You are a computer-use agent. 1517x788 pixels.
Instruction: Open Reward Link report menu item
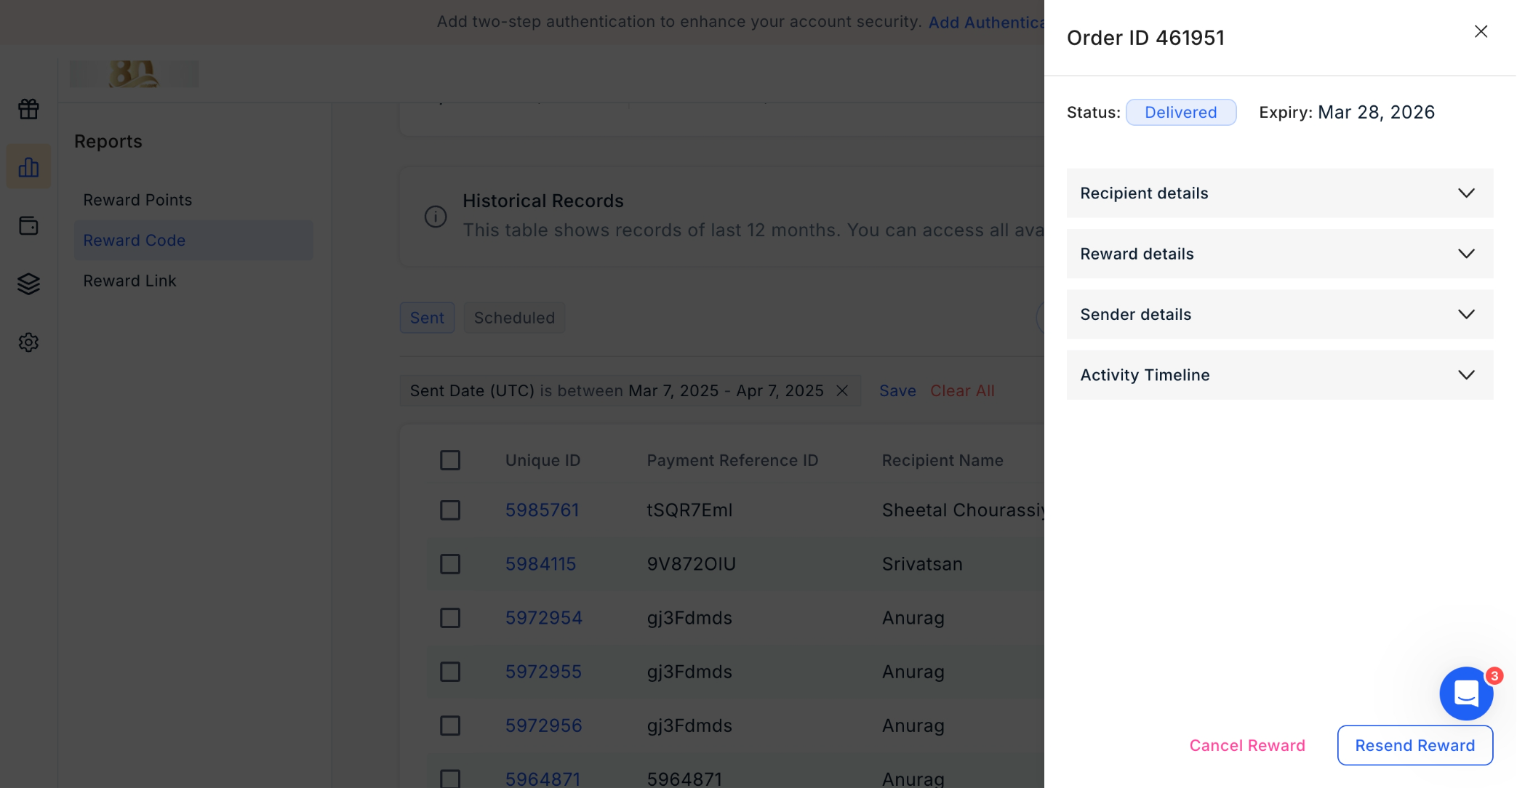point(129,281)
